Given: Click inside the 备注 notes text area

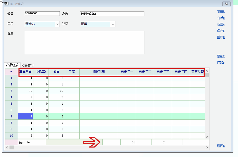Looking at the screenshot, I should coord(84,42).
